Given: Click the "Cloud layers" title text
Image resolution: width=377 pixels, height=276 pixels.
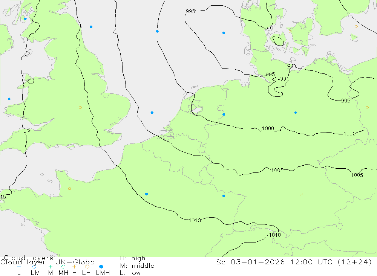Looking at the screenshot, I should tap(28, 258).
